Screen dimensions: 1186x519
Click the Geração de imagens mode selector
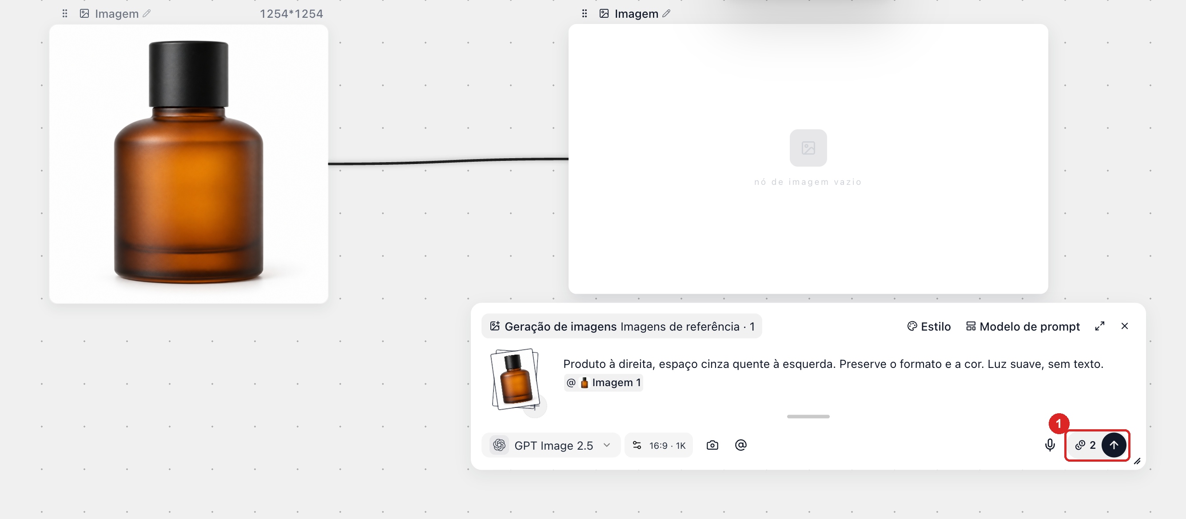click(x=621, y=327)
